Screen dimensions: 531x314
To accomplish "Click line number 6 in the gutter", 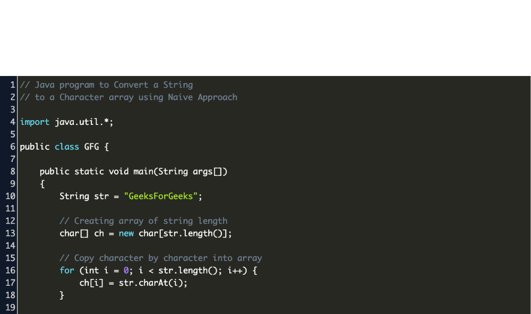I will pos(12,147).
